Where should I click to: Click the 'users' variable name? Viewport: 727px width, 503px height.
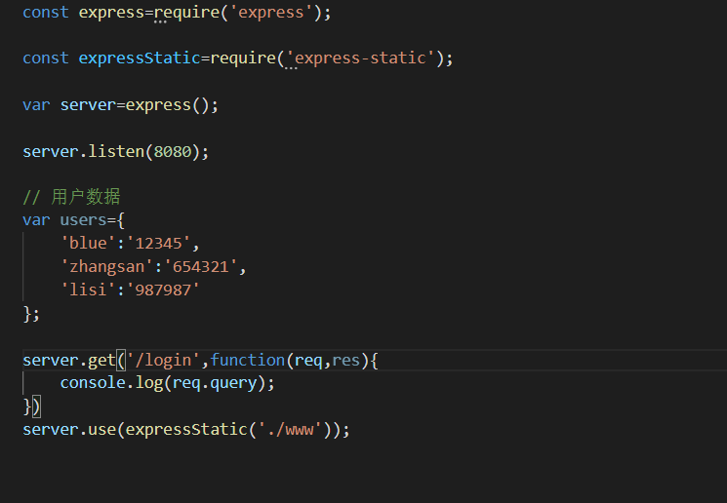84,220
